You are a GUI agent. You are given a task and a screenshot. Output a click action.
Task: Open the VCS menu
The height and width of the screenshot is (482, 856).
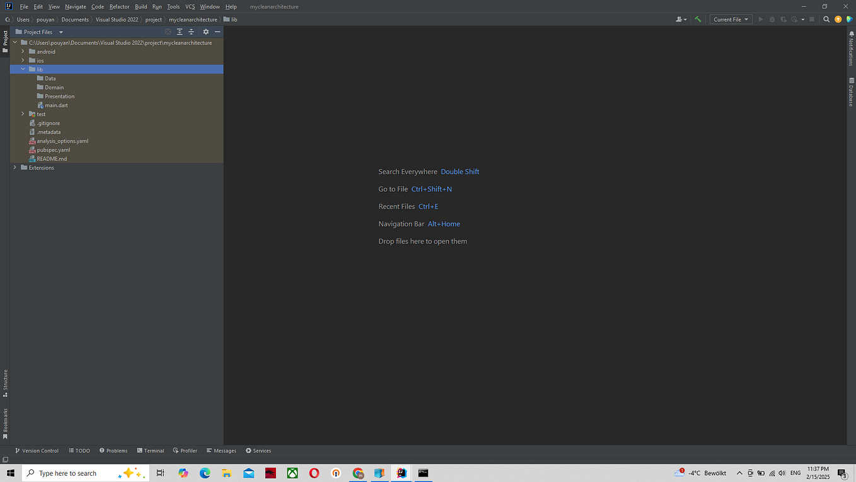190,6
